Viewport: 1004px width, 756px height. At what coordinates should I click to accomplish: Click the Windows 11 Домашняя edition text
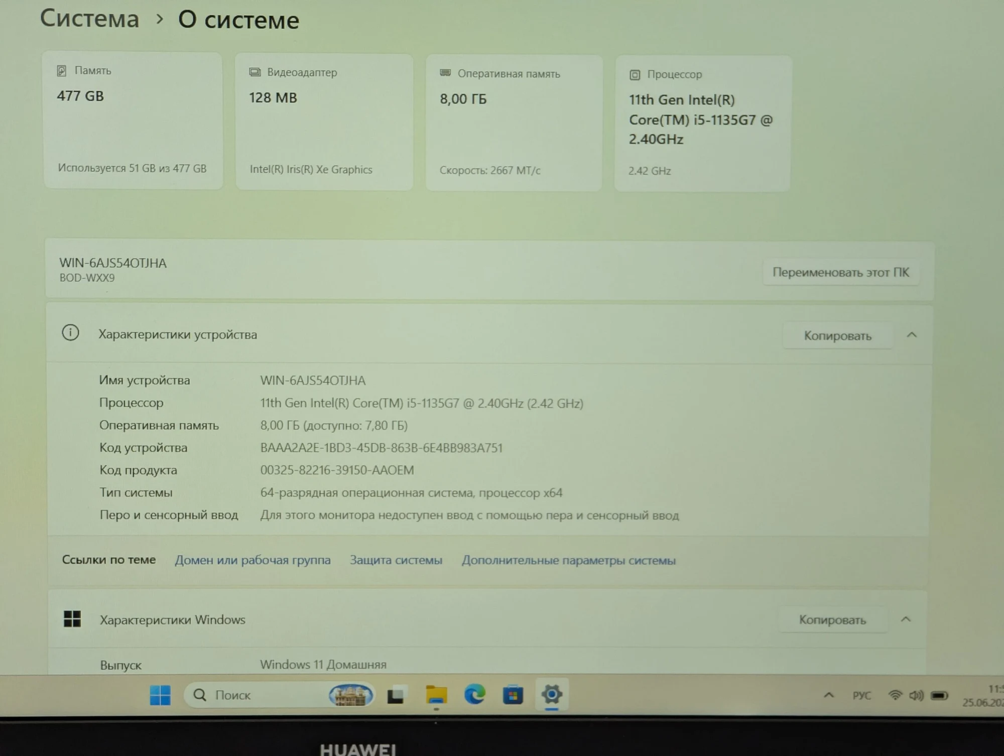323,665
